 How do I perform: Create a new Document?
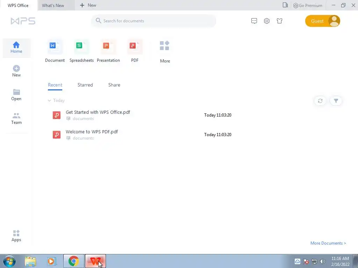[55, 51]
